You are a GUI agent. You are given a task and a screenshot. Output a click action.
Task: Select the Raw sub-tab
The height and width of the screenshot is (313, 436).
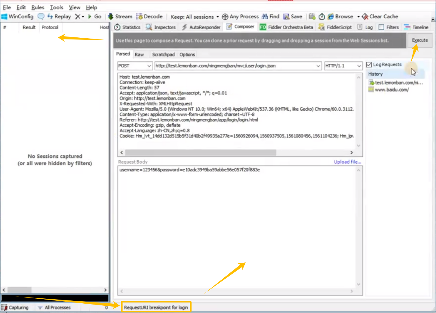139,55
